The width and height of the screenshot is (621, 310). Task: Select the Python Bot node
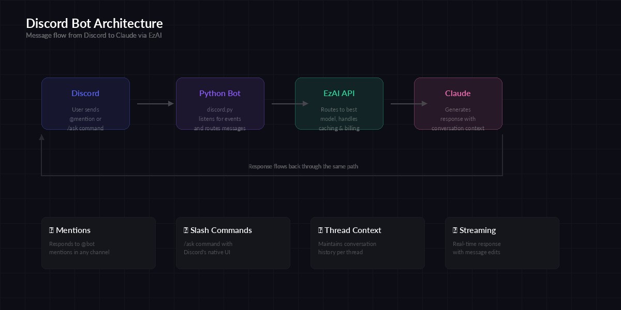[220, 103]
